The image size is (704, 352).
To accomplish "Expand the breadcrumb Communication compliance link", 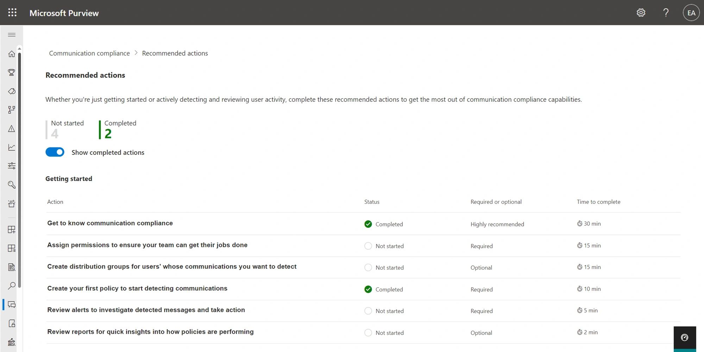I will [x=89, y=53].
